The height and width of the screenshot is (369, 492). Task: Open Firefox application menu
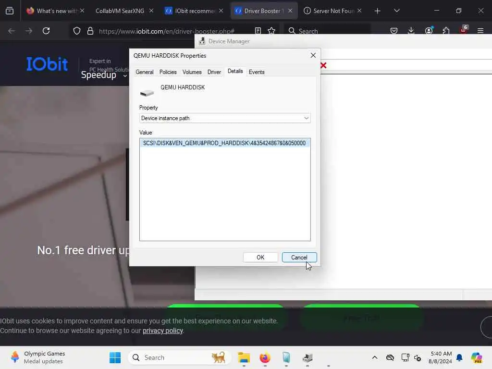[x=480, y=31]
